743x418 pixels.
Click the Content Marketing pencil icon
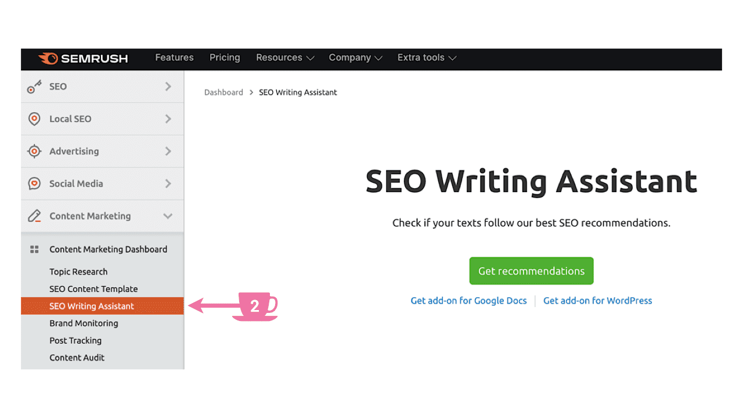click(34, 215)
